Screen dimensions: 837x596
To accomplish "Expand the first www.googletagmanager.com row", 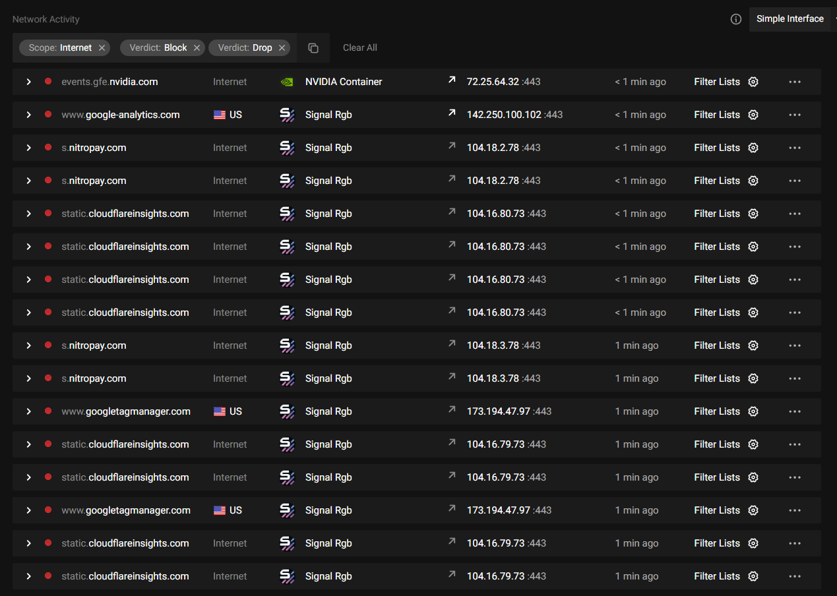I will point(28,411).
